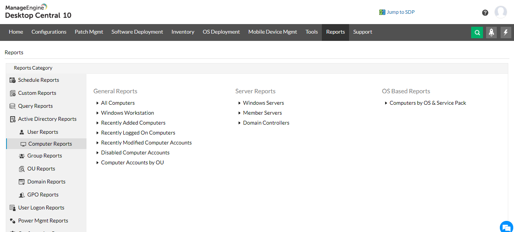
Task: Go to the Patch Mgmt tab
Action: coord(89,32)
